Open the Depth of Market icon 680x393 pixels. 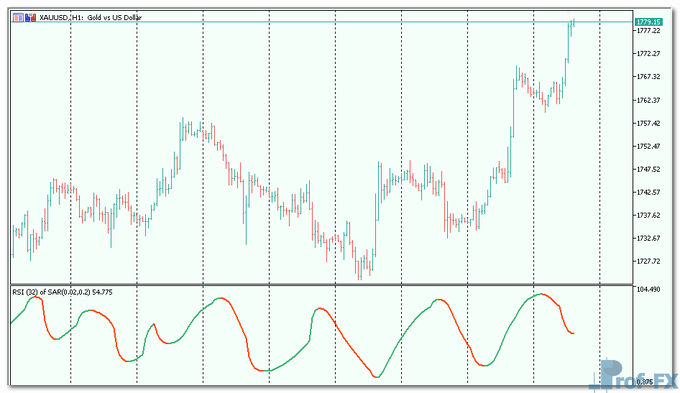[x=30, y=17]
